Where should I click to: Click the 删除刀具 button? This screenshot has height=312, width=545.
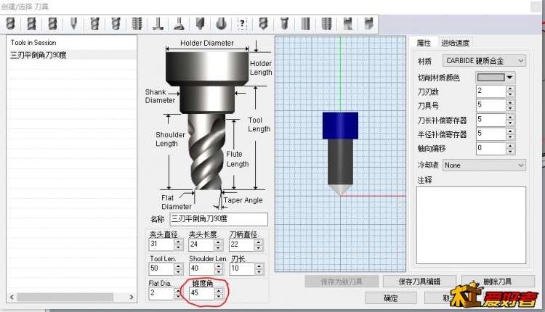click(x=497, y=282)
